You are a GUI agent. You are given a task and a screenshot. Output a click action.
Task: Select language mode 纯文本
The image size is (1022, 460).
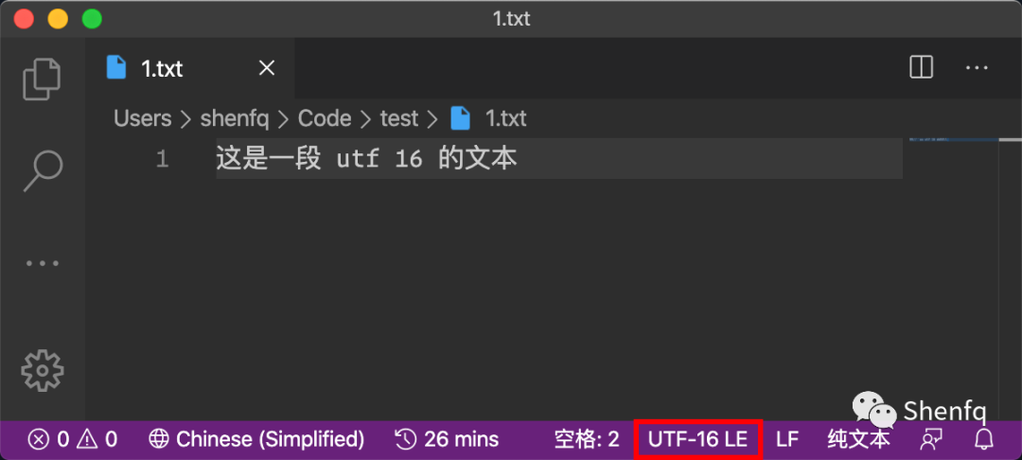859,439
